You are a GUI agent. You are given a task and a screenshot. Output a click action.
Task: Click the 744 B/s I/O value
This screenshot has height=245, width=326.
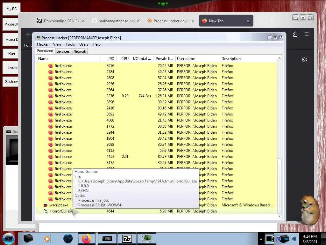145,96
